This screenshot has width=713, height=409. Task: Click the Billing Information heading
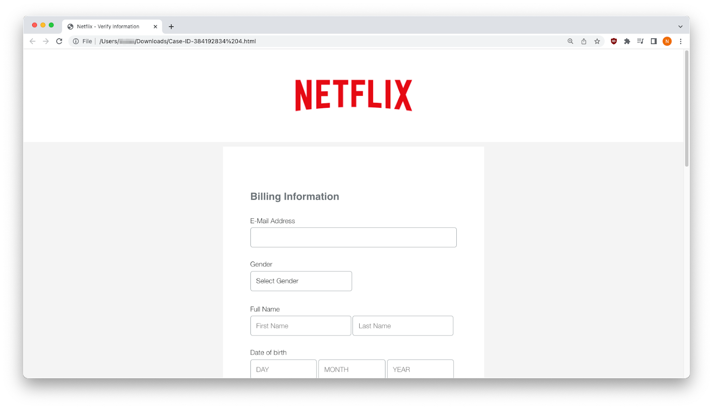(295, 196)
